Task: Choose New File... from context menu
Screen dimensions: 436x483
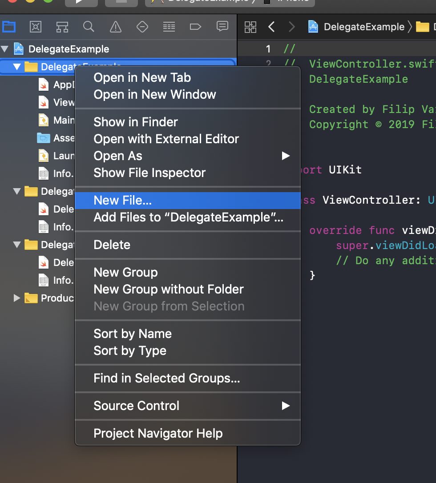Action: click(188, 201)
